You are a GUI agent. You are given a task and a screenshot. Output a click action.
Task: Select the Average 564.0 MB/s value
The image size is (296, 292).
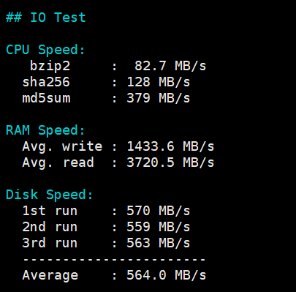166,275
